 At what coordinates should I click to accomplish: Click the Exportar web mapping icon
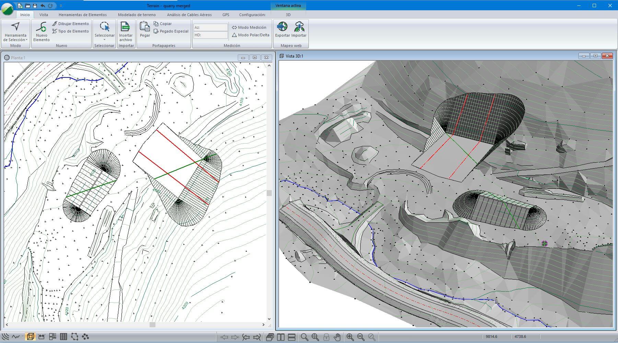pyautogui.click(x=282, y=27)
